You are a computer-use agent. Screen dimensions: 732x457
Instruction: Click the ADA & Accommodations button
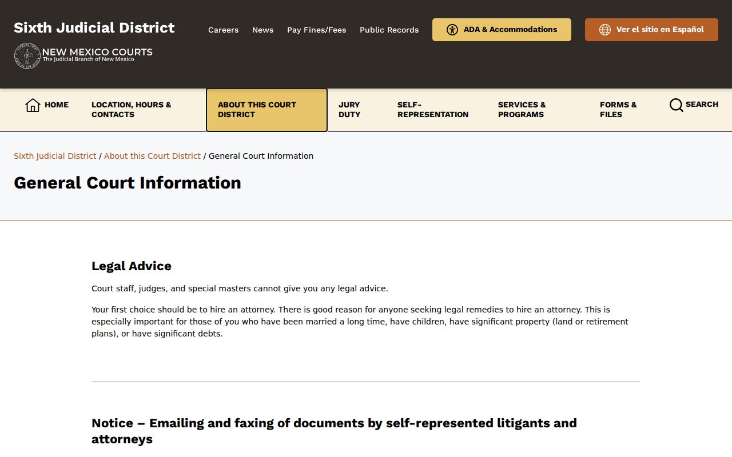click(x=502, y=30)
